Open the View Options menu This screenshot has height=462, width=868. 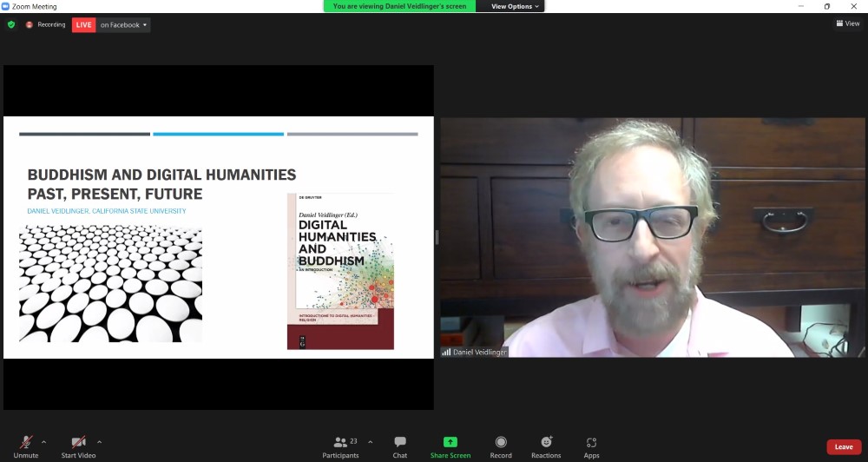(x=515, y=6)
